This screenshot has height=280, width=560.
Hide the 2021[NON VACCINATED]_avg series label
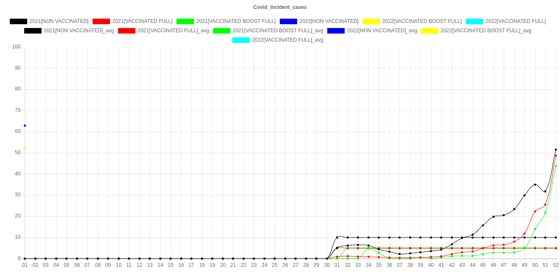(x=79, y=31)
